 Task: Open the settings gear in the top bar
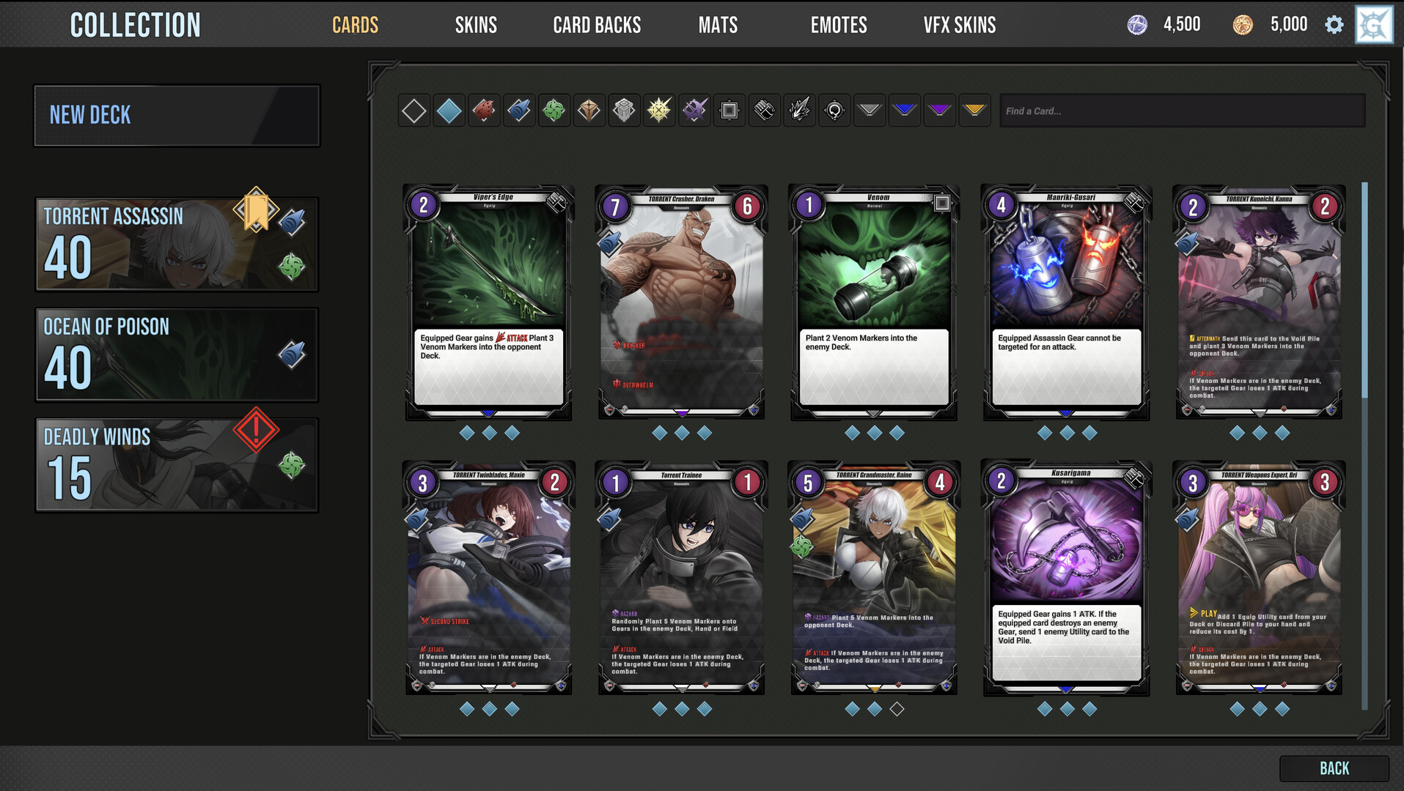coord(1335,23)
